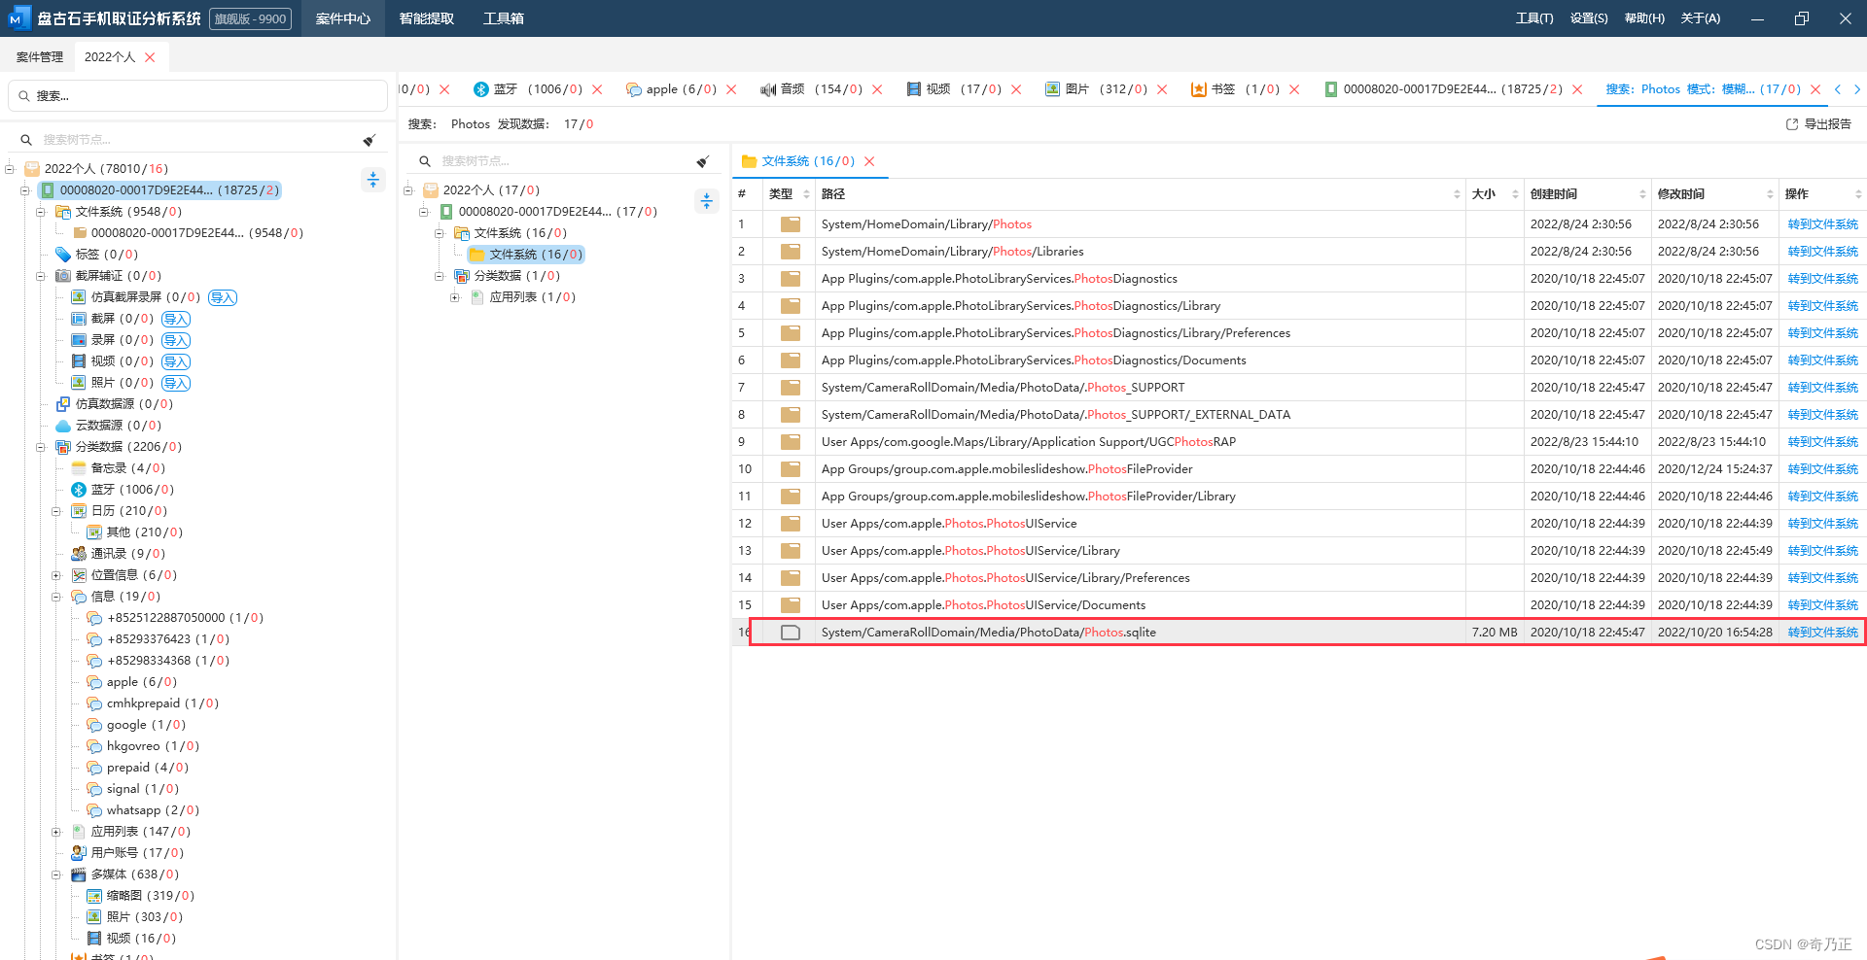1867x960 pixels.
Task: Click the main 搜索 search input field
Action: click(x=198, y=96)
